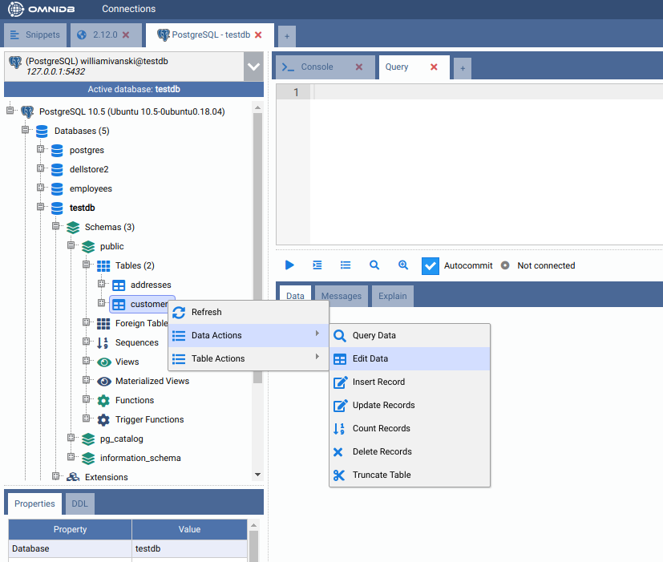Click the OmniDB logo icon
This screenshot has height=562, width=663.
[16, 10]
